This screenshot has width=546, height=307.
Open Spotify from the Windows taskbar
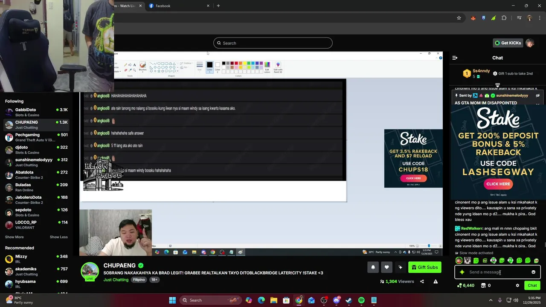click(x=361, y=300)
